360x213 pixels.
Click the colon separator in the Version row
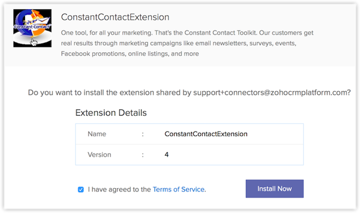point(142,155)
